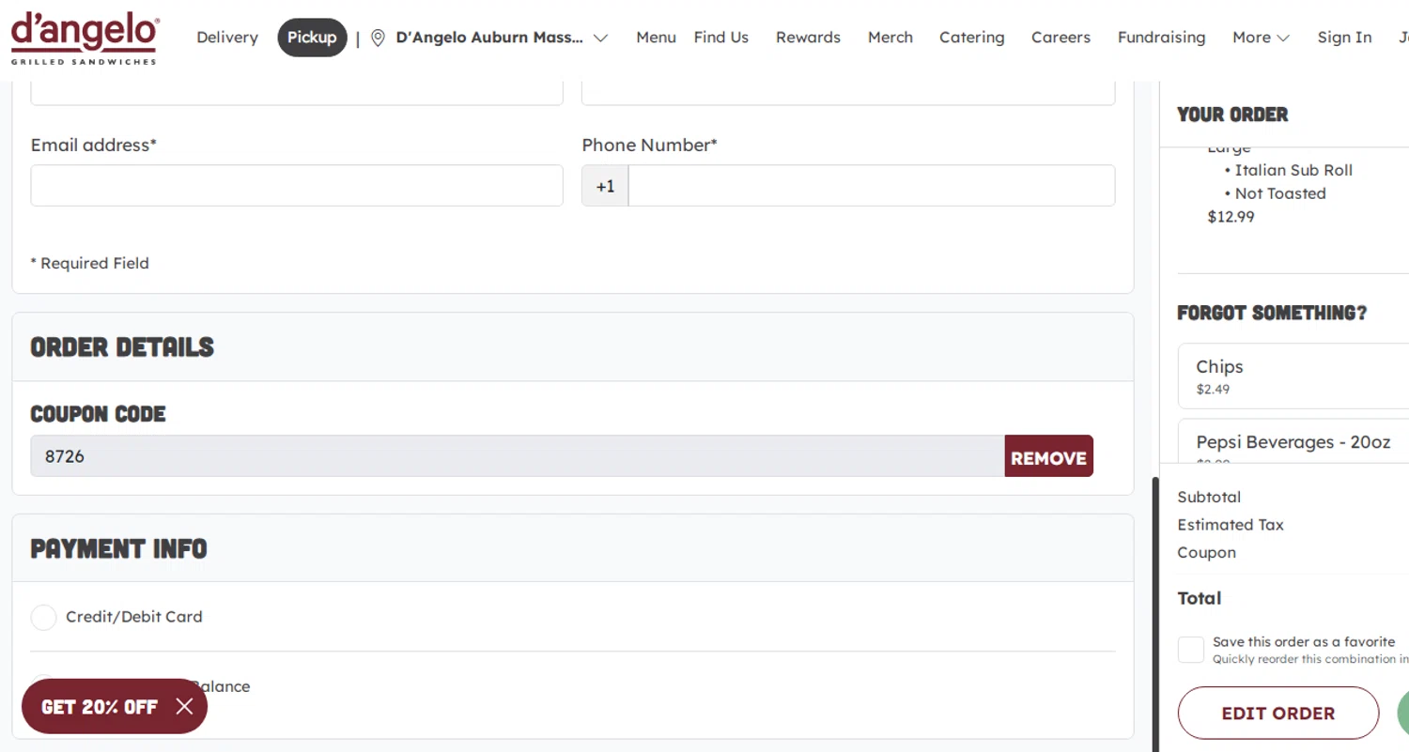Click the Italian Sub Roll option text
This screenshot has width=1409, height=752.
coord(1293,170)
